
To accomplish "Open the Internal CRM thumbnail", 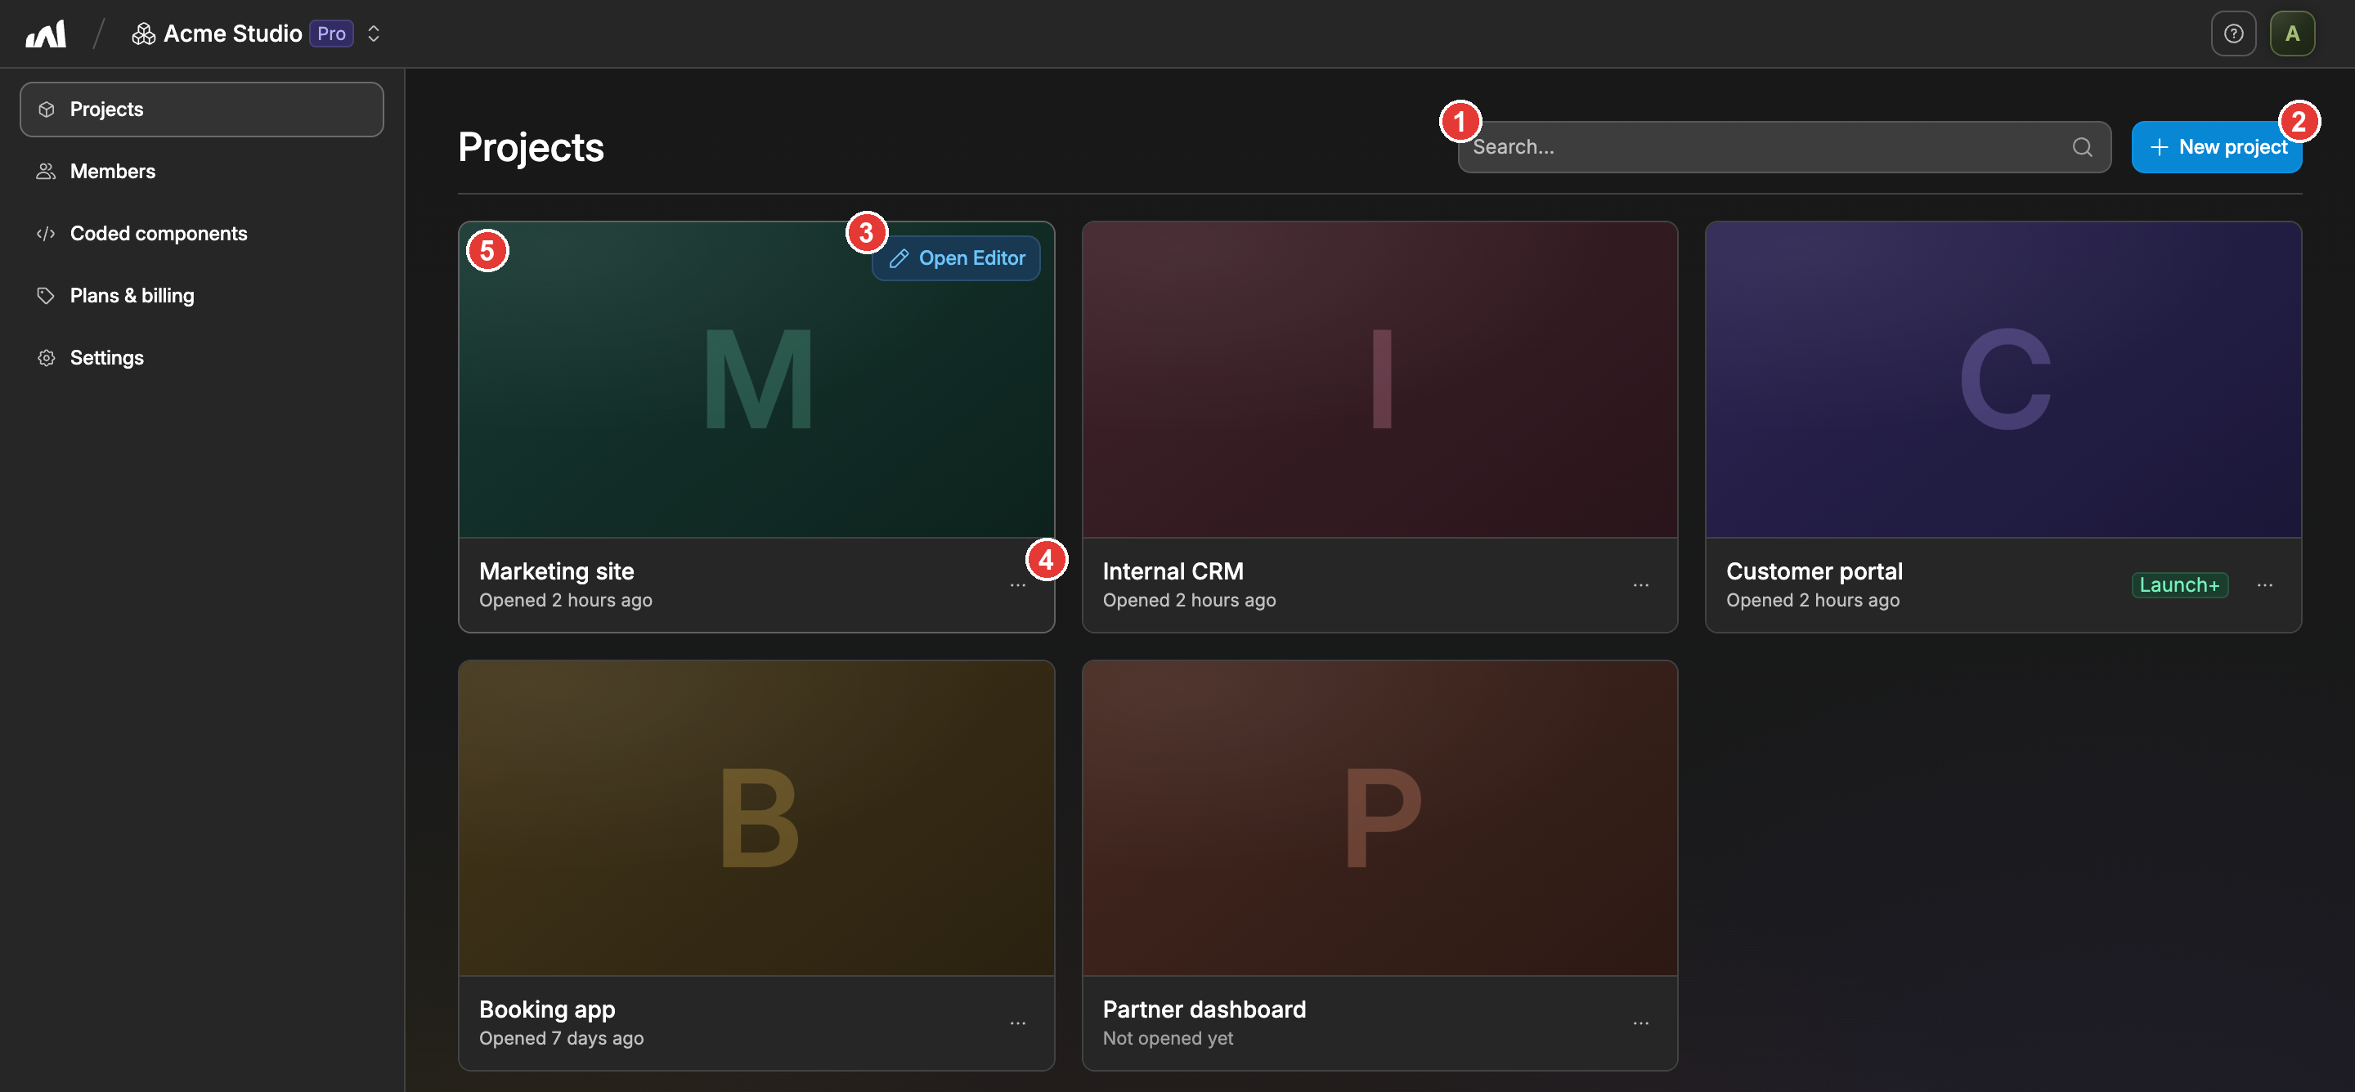I will [1379, 380].
